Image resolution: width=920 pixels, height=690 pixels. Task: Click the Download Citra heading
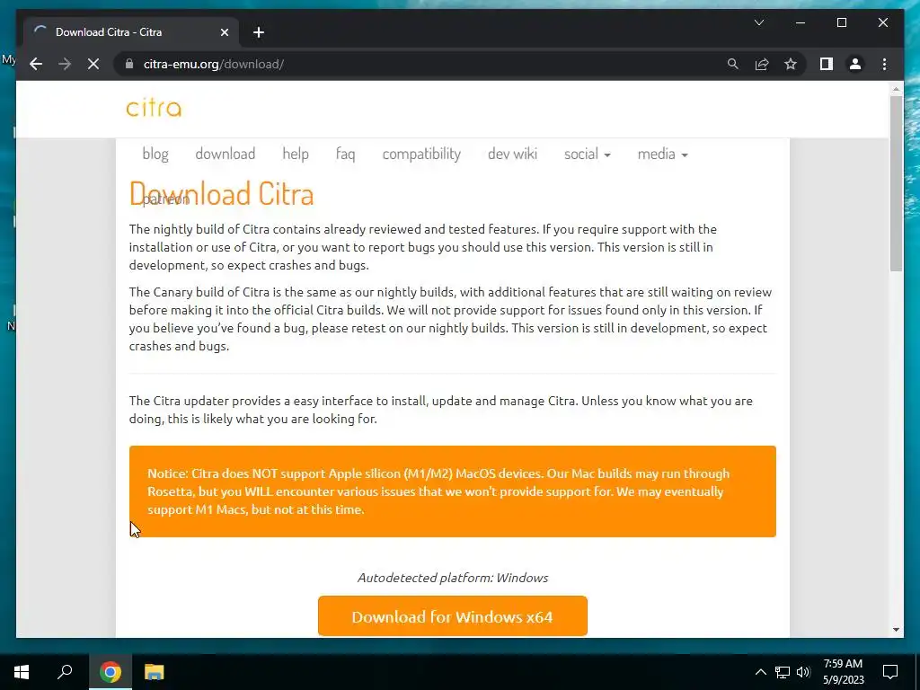221,194
